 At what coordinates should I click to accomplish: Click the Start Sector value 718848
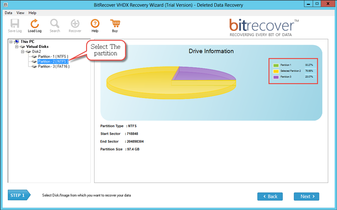click(132, 134)
